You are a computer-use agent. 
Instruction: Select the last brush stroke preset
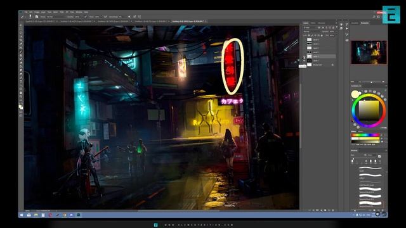pyautogui.click(x=370, y=203)
